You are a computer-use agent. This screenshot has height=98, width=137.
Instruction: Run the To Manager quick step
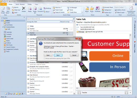click(72, 8)
